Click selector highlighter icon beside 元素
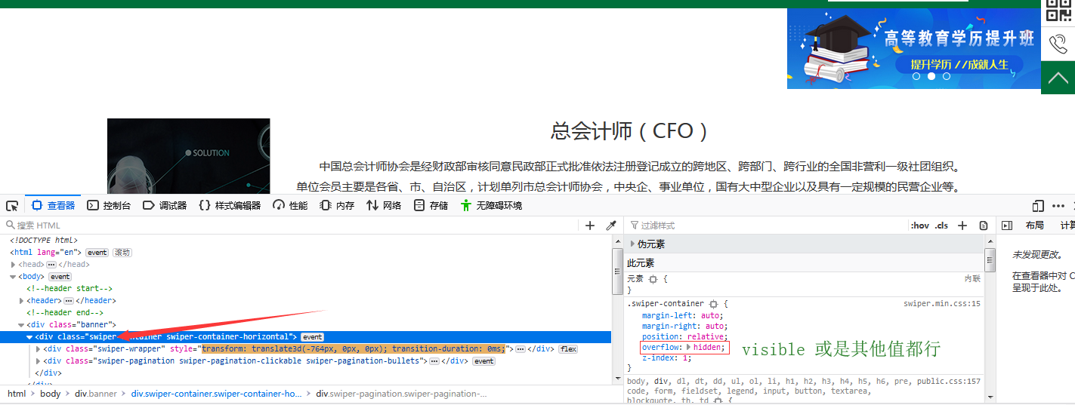Viewport: 1075px width, 405px height. point(653,279)
